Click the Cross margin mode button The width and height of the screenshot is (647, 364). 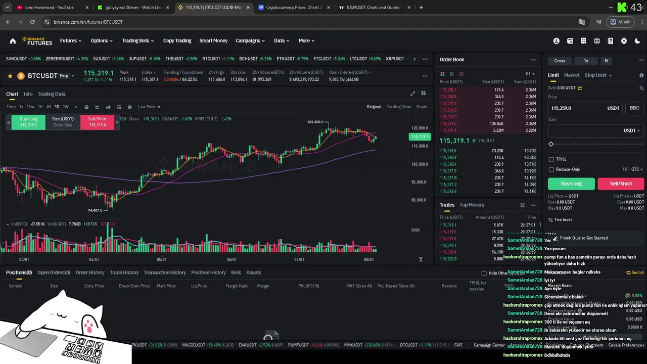[x=560, y=61]
